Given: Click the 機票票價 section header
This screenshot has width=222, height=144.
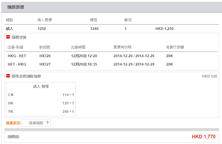Looking at the screenshot, I should (x=16, y=7).
